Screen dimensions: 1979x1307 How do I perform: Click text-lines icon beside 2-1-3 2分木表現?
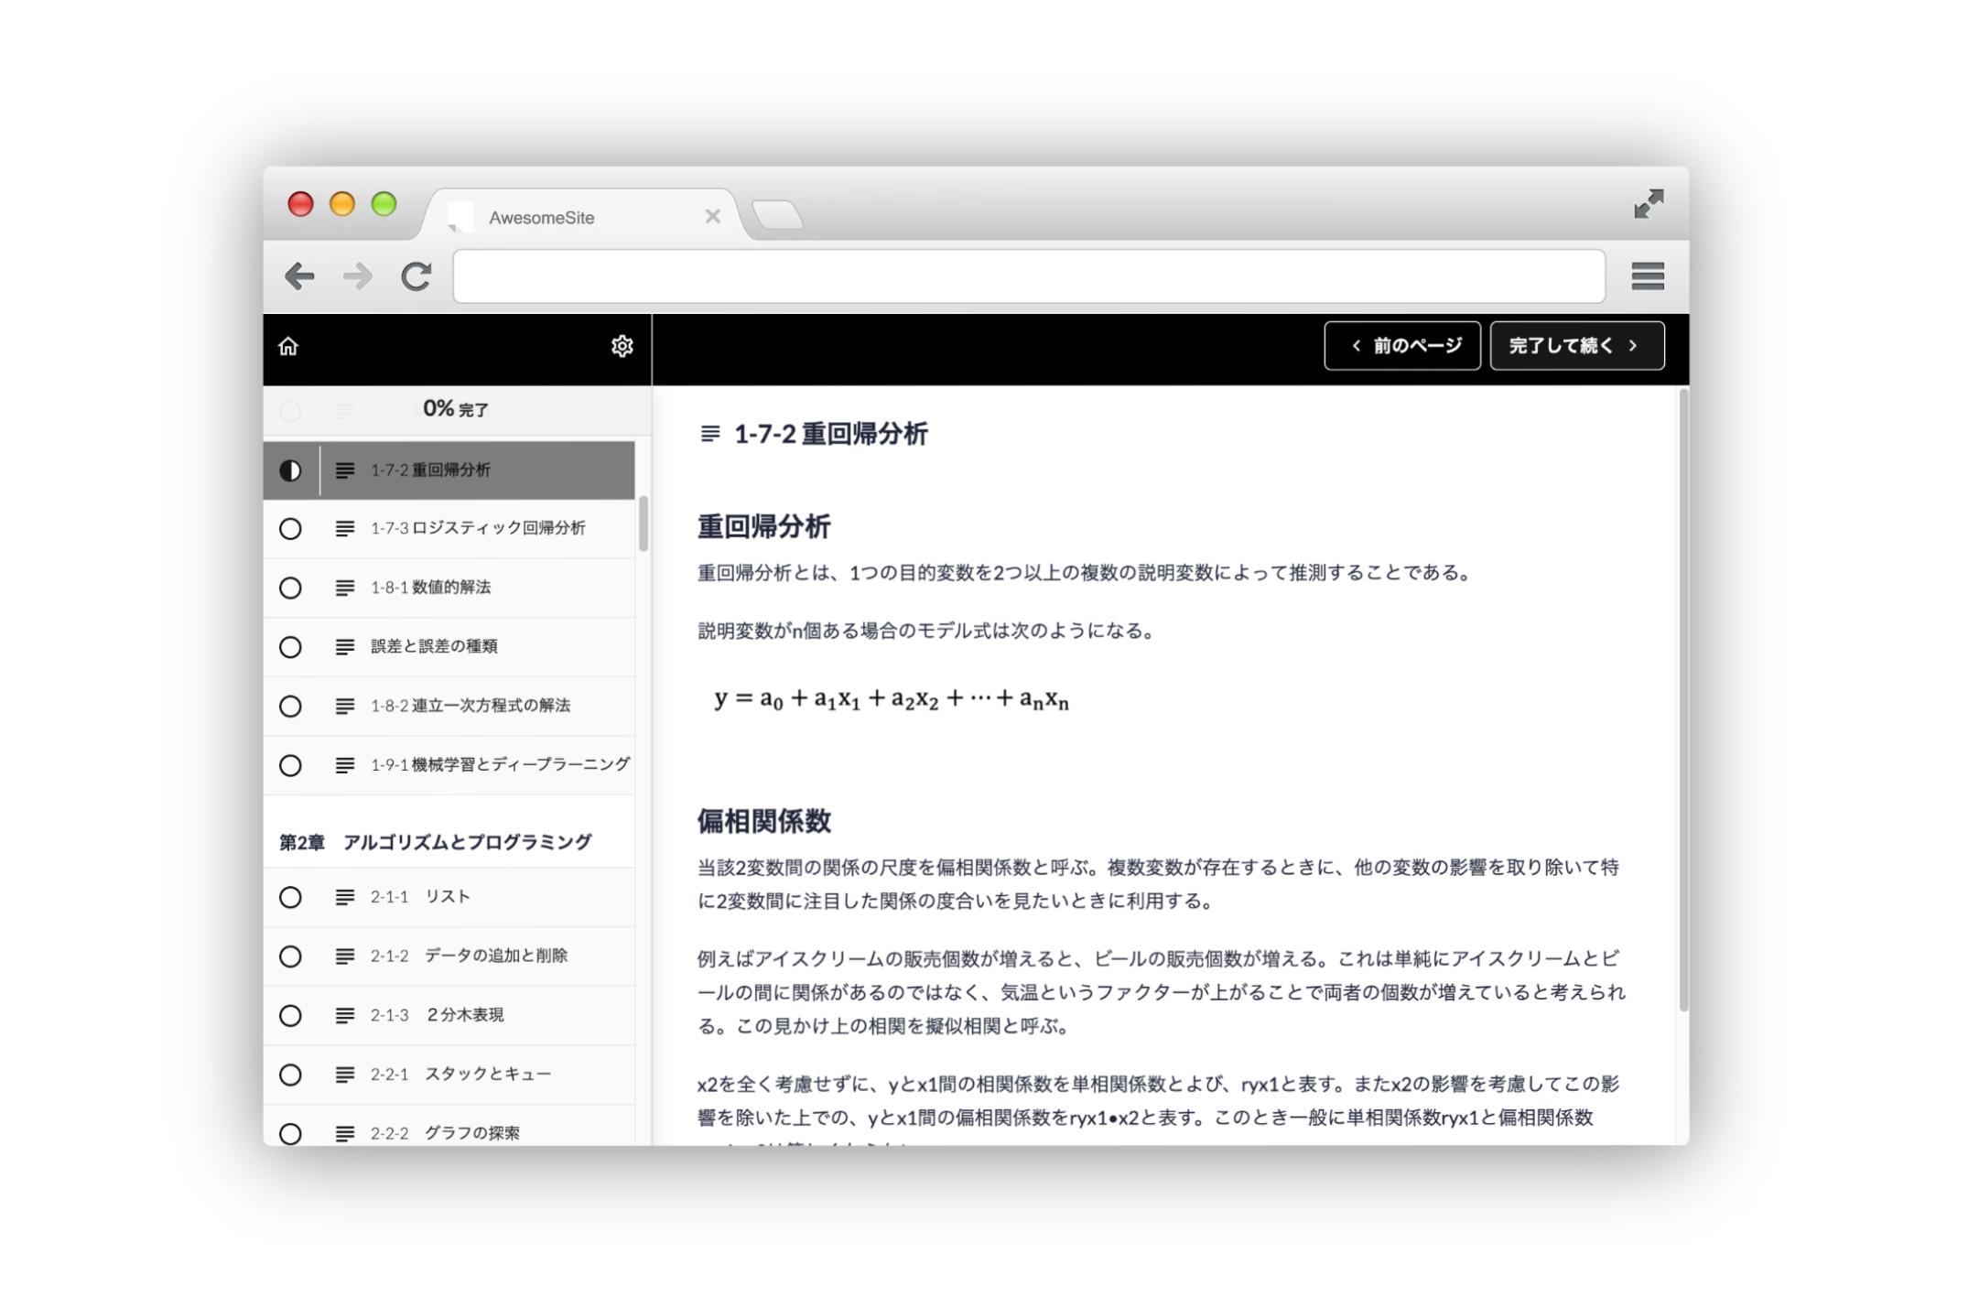tap(345, 1015)
